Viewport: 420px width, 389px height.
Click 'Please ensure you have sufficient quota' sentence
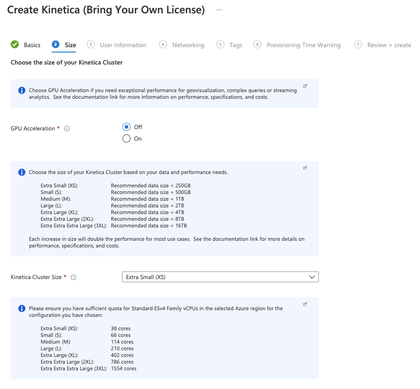pyautogui.click(x=155, y=312)
